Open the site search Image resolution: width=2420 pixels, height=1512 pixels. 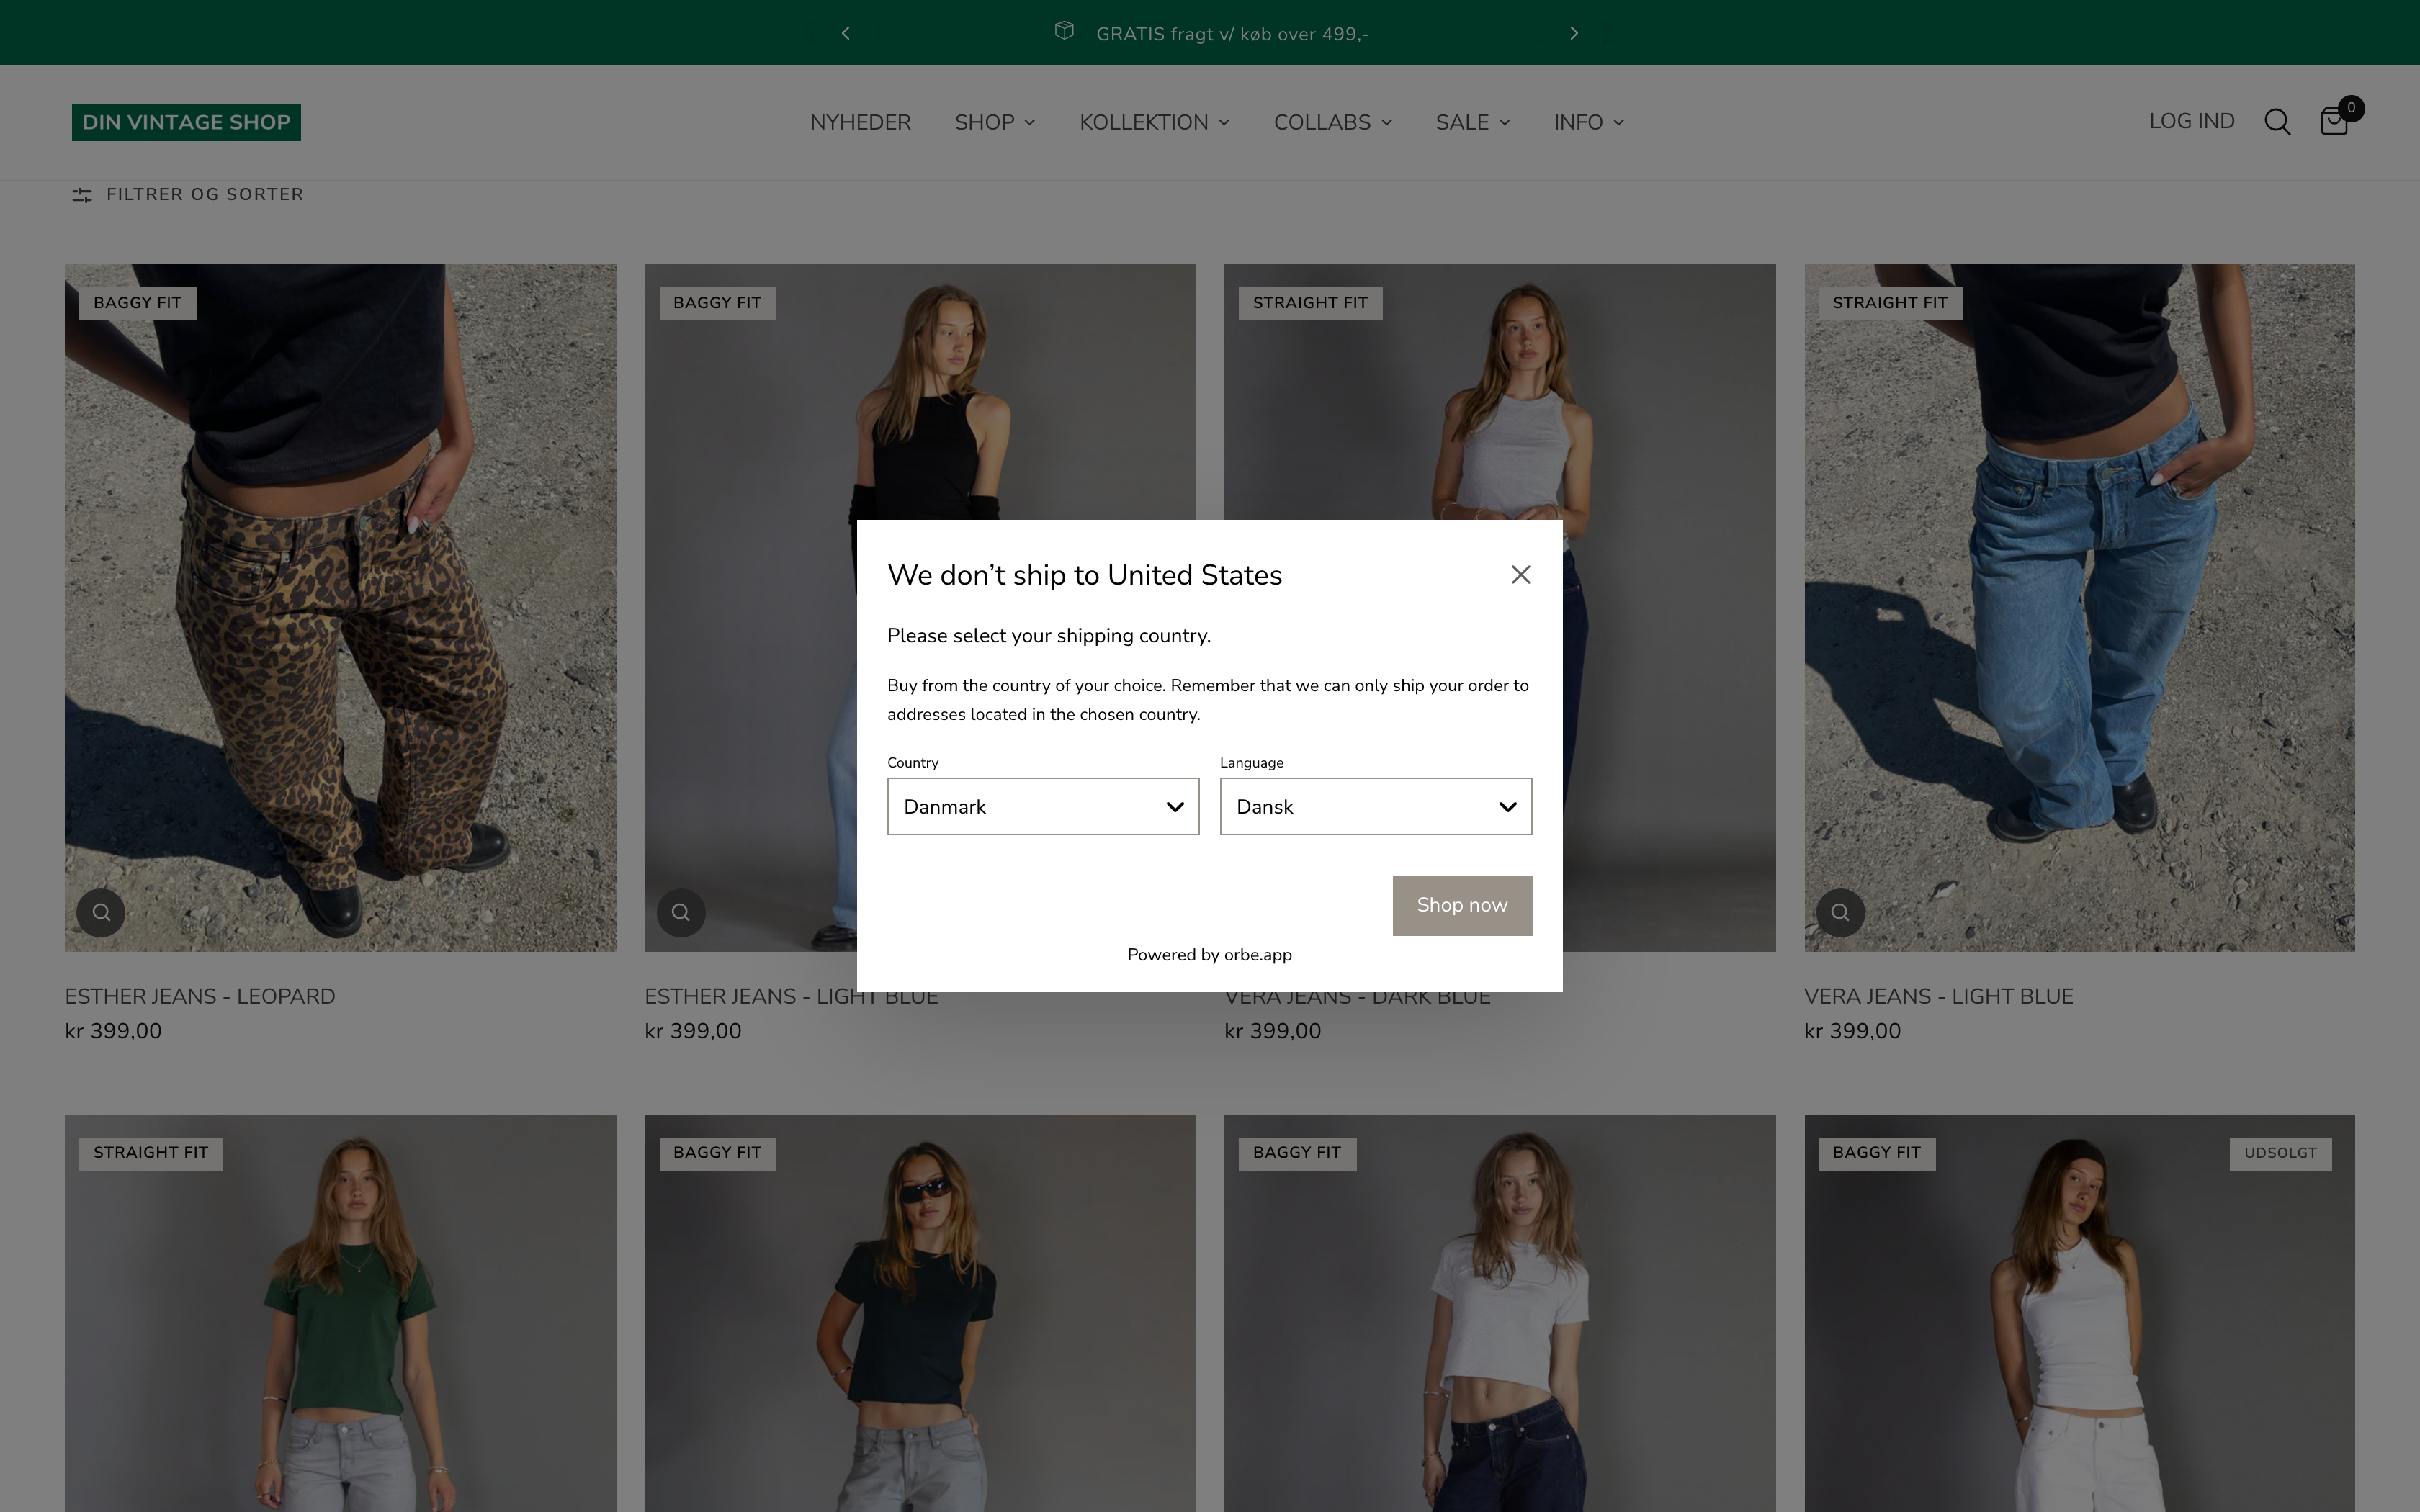(2277, 121)
